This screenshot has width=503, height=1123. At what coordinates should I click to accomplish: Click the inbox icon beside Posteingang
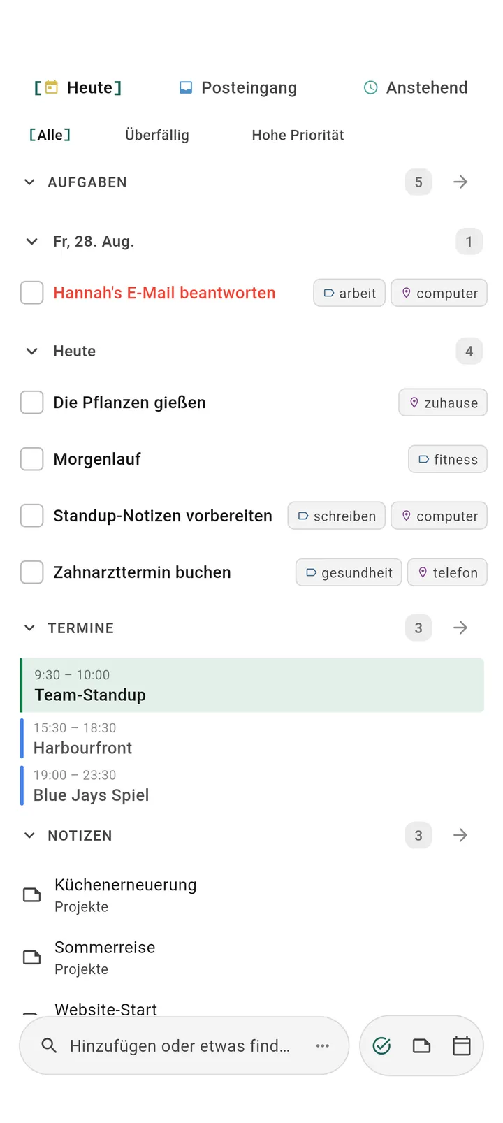[x=186, y=87]
